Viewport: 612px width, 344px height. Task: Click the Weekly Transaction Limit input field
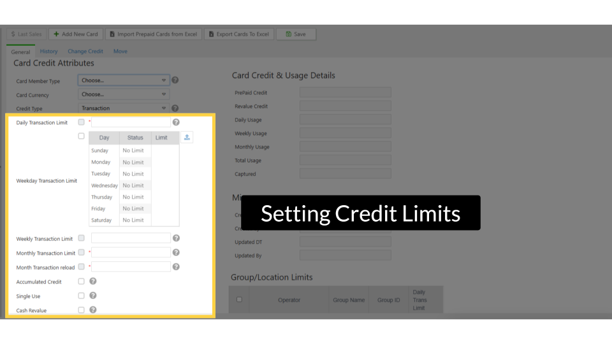point(131,238)
